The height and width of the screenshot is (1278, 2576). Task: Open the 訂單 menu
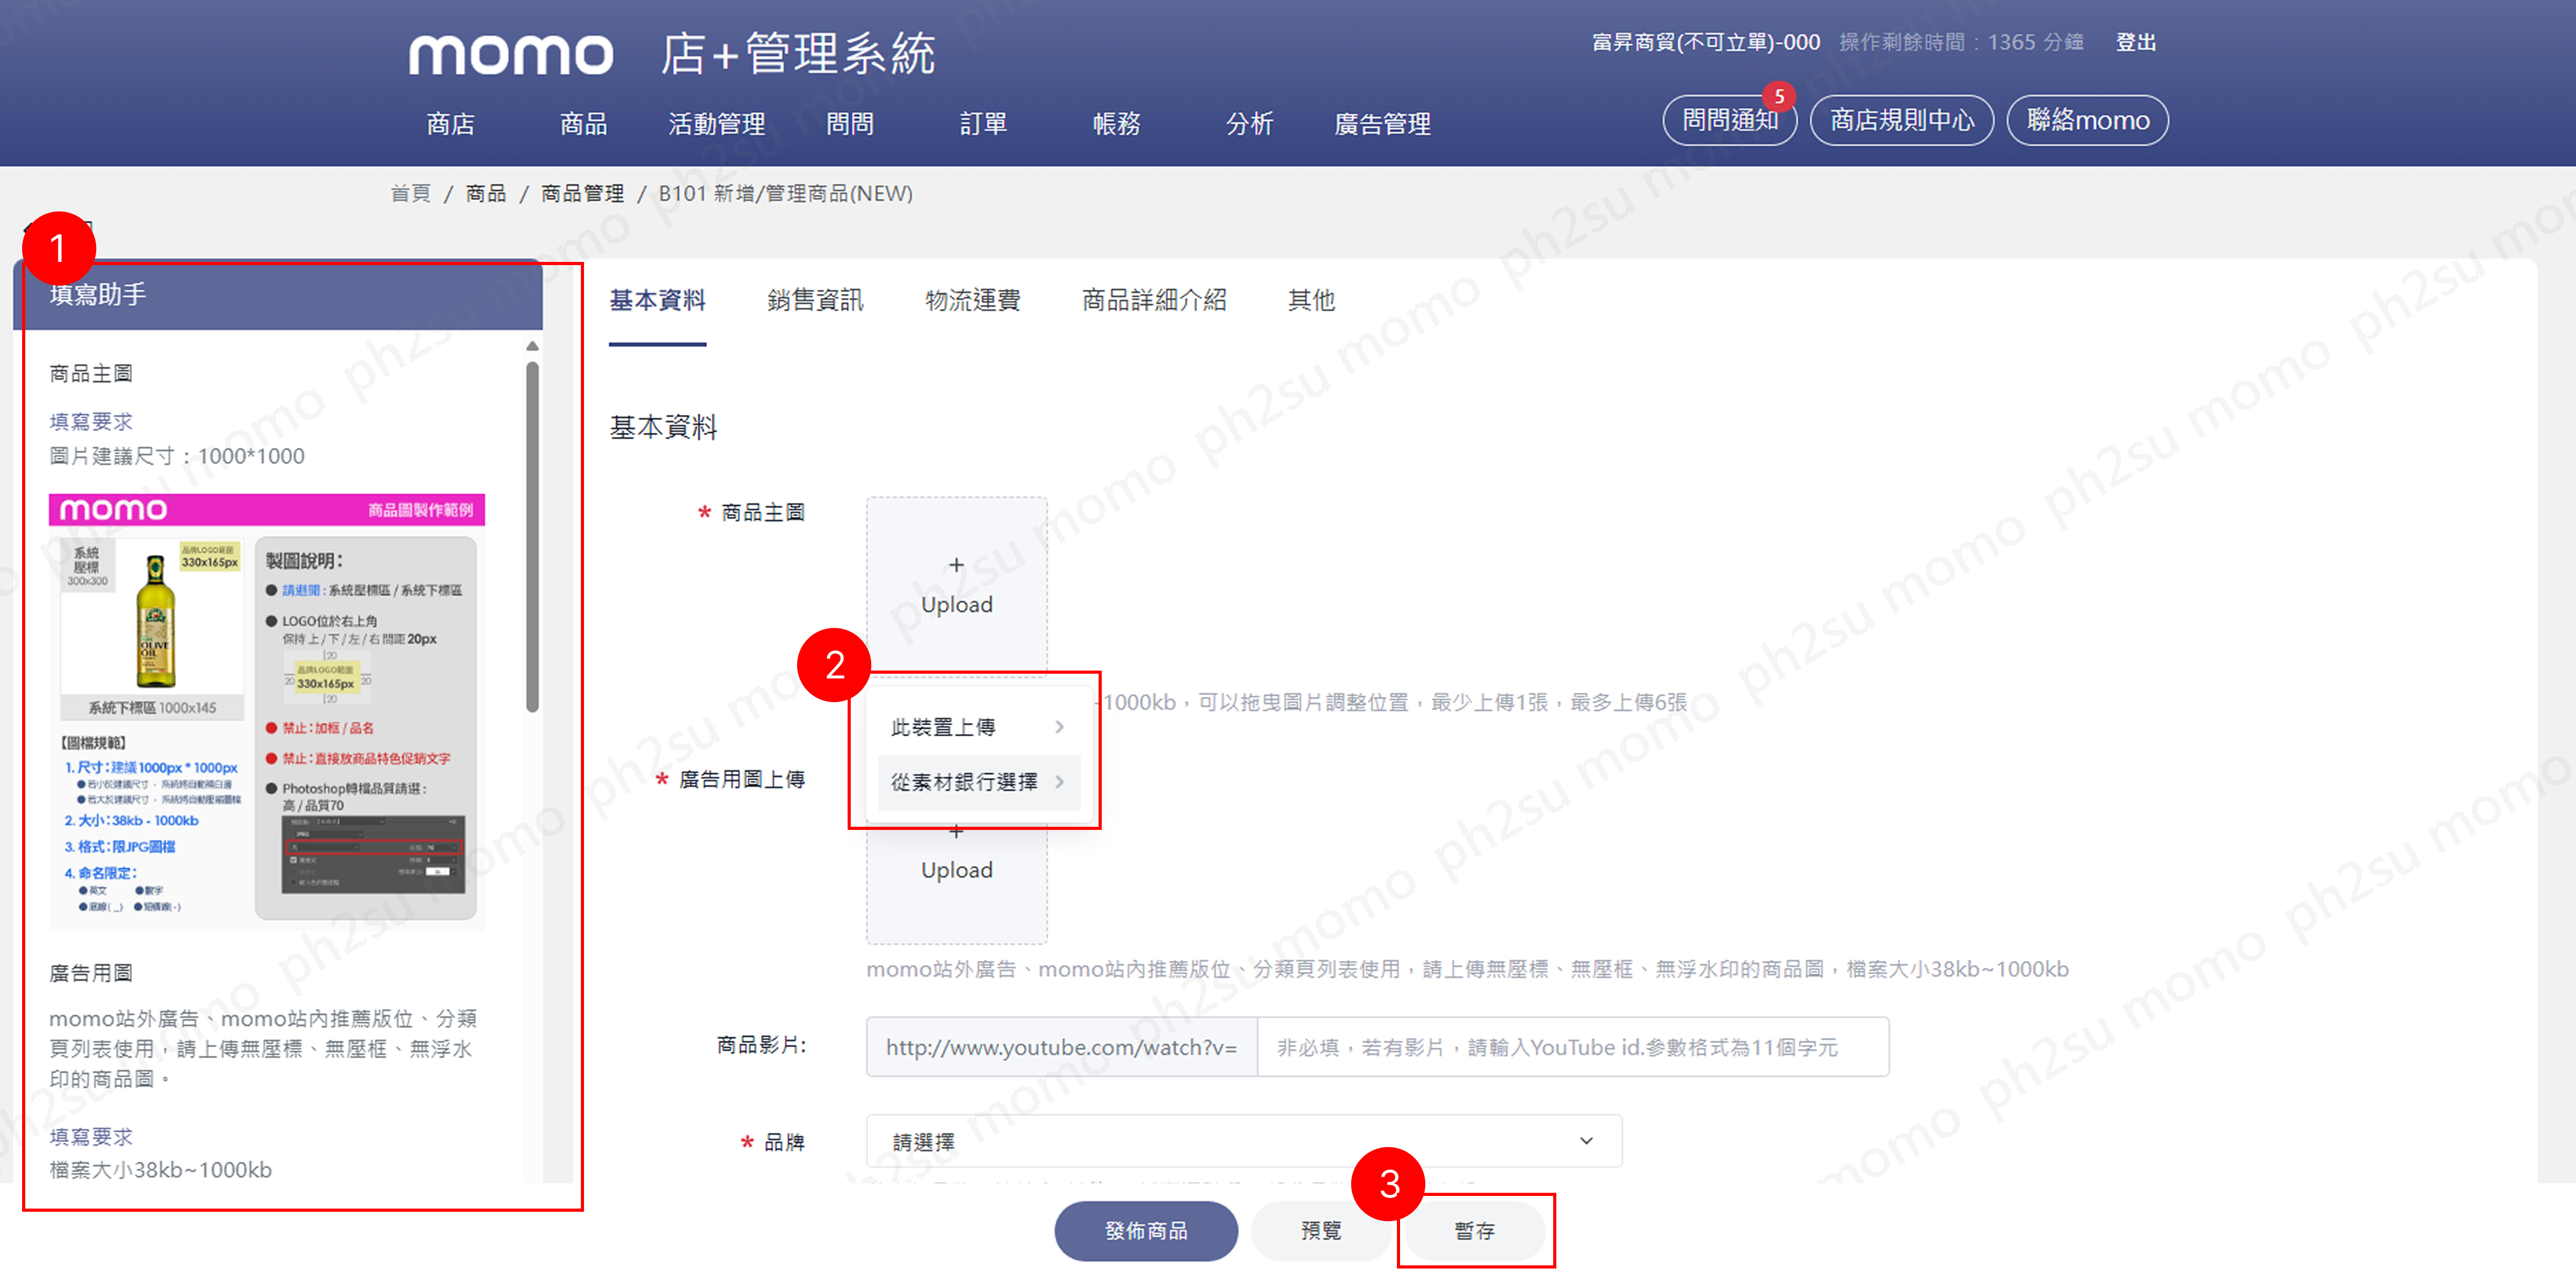tap(983, 124)
